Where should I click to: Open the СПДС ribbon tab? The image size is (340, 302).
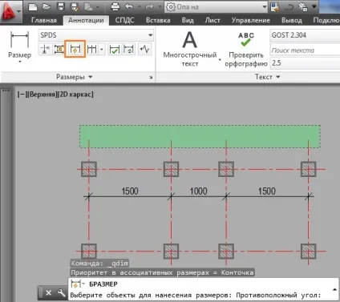pyautogui.click(x=124, y=20)
